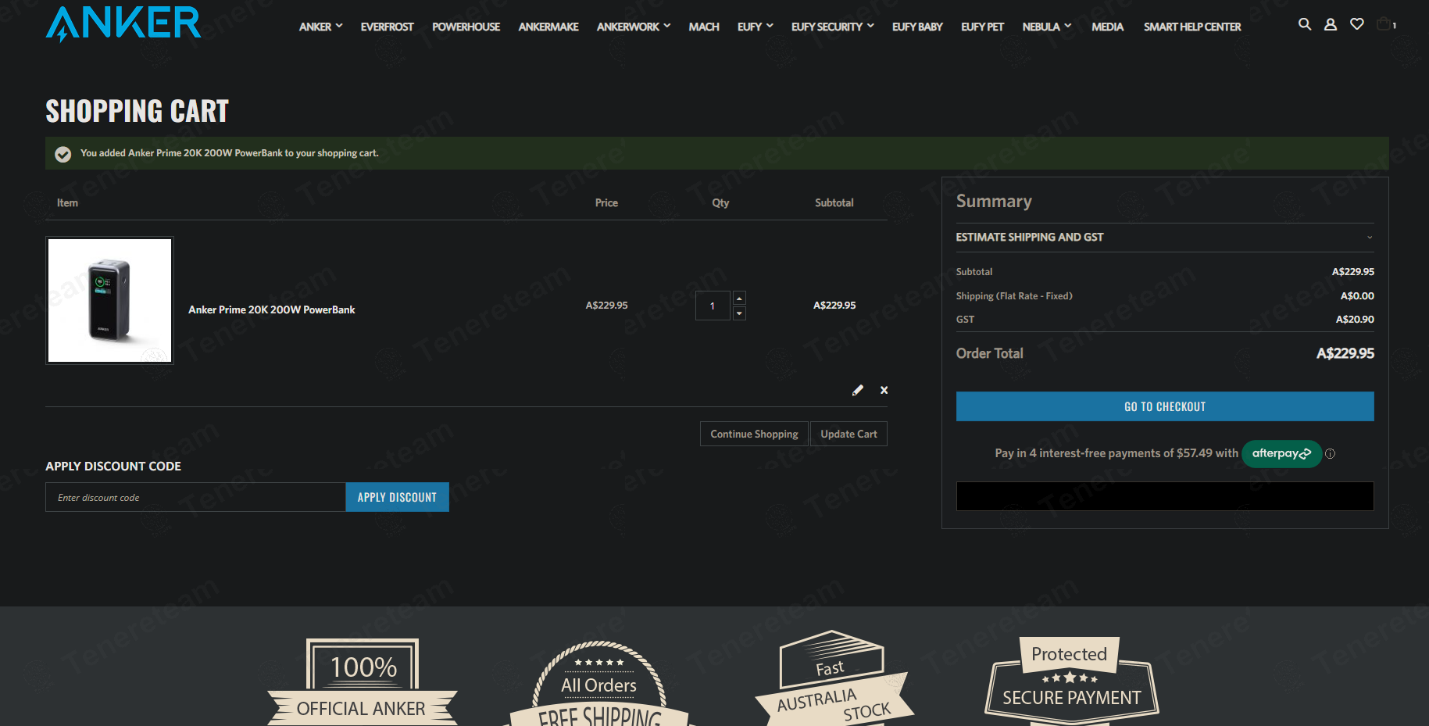Click Go To Checkout button
1429x726 pixels.
[x=1164, y=406]
